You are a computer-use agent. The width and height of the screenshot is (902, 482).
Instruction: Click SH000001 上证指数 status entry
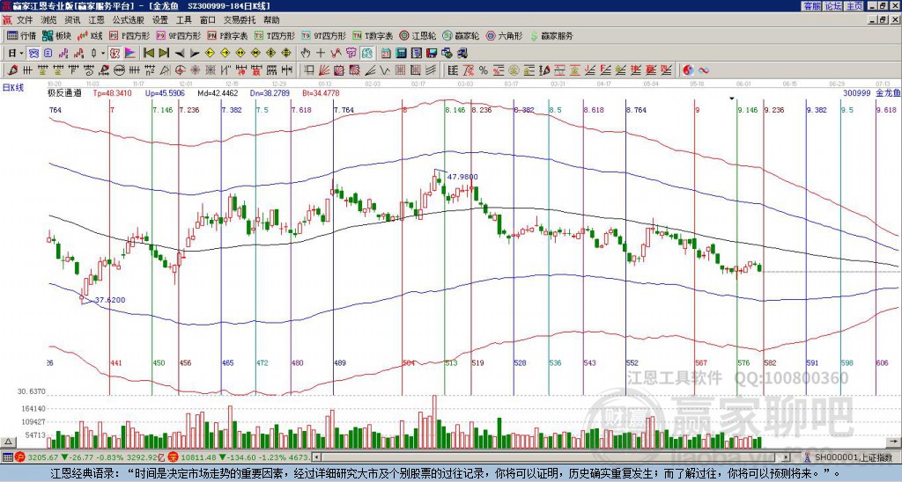[x=853, y=458]
